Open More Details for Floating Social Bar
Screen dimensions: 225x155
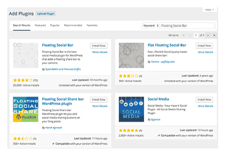tap(100, 52)
